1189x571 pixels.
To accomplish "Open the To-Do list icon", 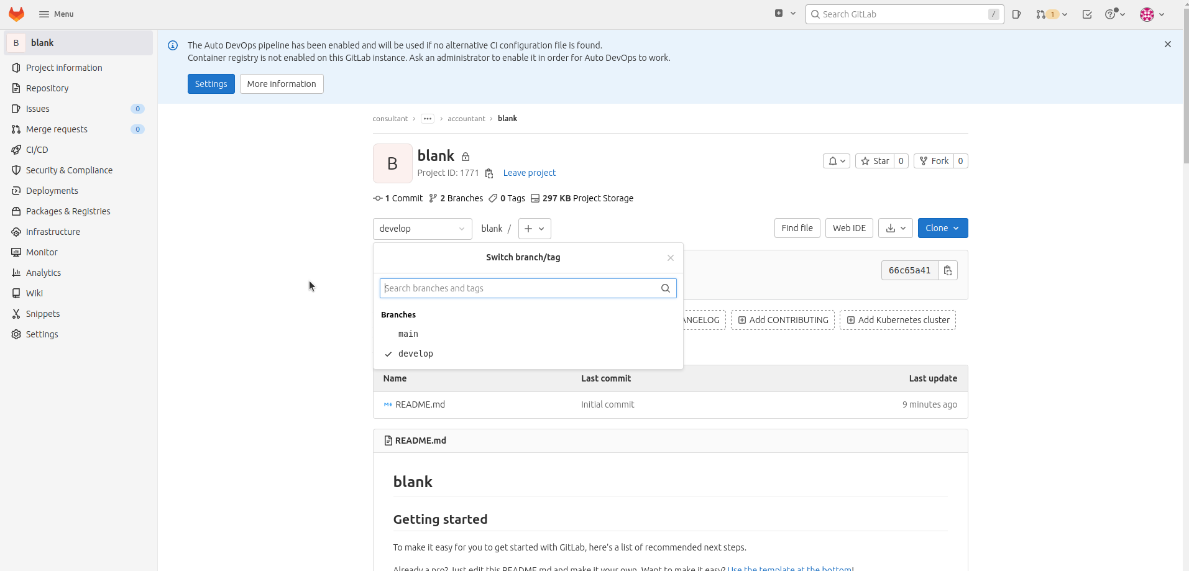I will pyautogui.click(x=1087, y=14).
